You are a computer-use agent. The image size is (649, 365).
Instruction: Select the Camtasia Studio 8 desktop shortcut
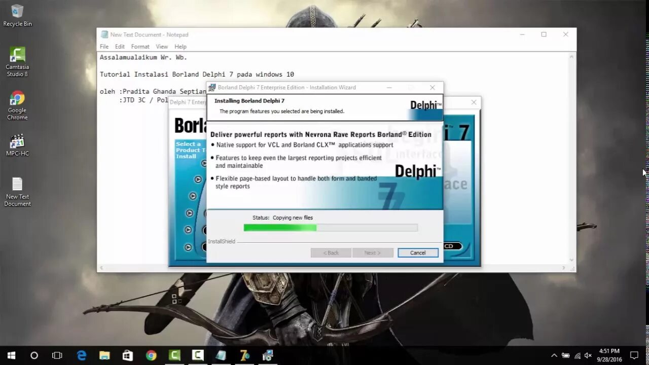[17, 62]
